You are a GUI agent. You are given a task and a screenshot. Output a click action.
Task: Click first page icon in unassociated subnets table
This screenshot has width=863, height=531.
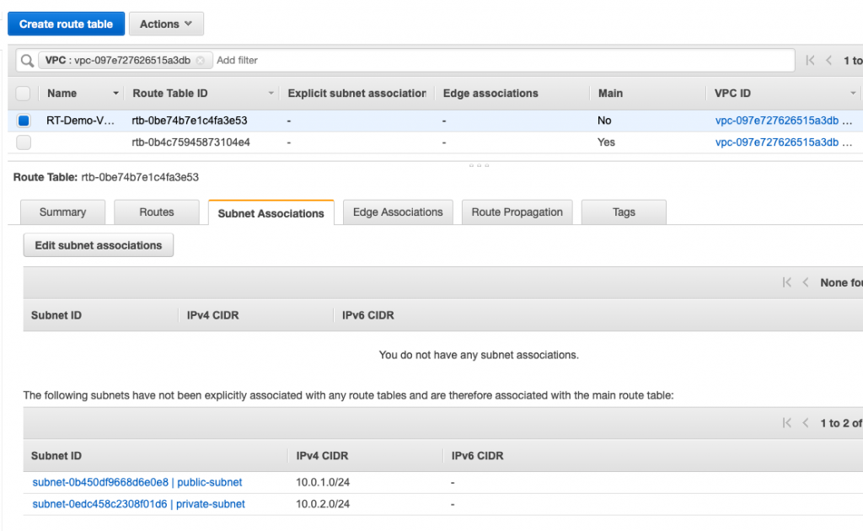788,423
